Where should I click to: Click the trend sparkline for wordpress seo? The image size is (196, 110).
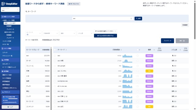127,81
